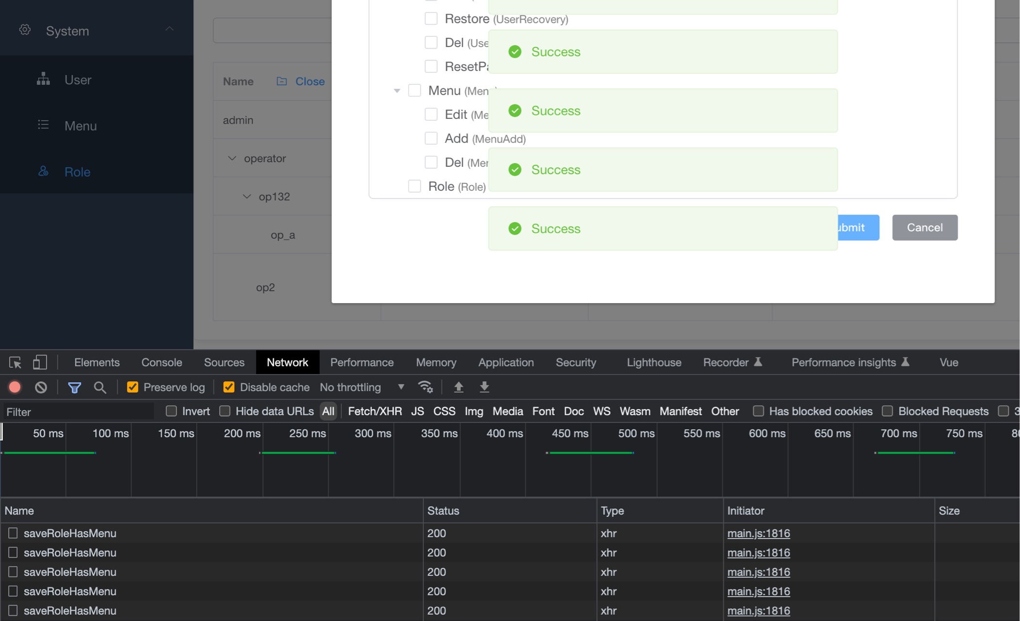Open network search magnifier

[100, 387]
